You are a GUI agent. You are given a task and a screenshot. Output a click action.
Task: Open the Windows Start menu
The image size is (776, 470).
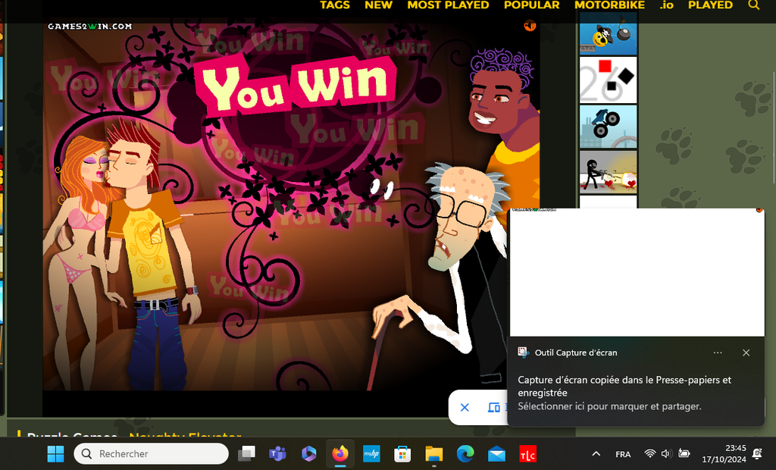click(x=55, y=453)
